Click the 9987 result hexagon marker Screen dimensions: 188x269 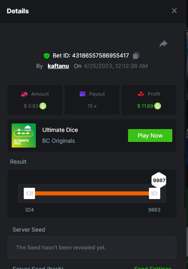[159, 180]
